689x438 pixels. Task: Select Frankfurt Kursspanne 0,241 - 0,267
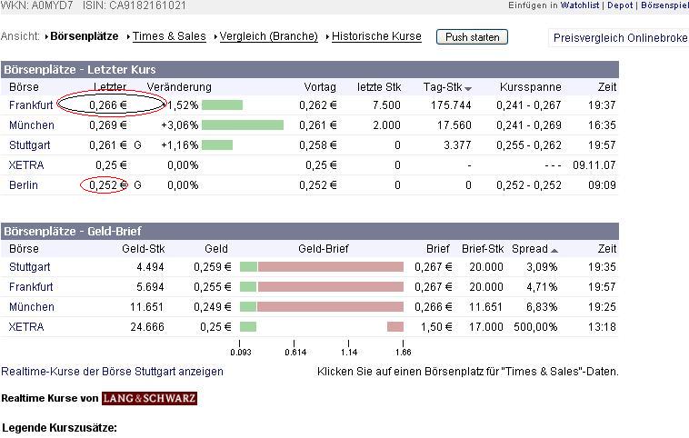pos(529,105)
